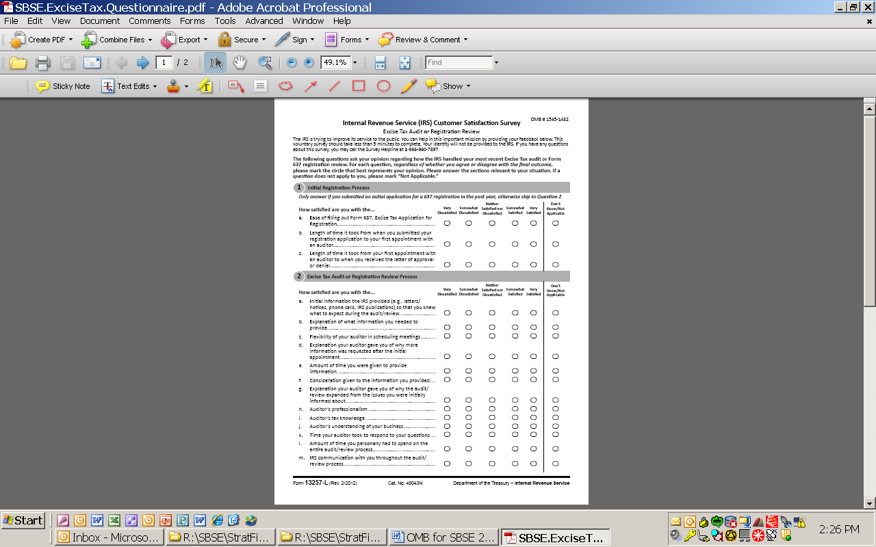The width and height of the screenshot is (876, 547).
Task: Mark Very Dissatisfied for Auditor's professionalism
Action: (447, 409)
